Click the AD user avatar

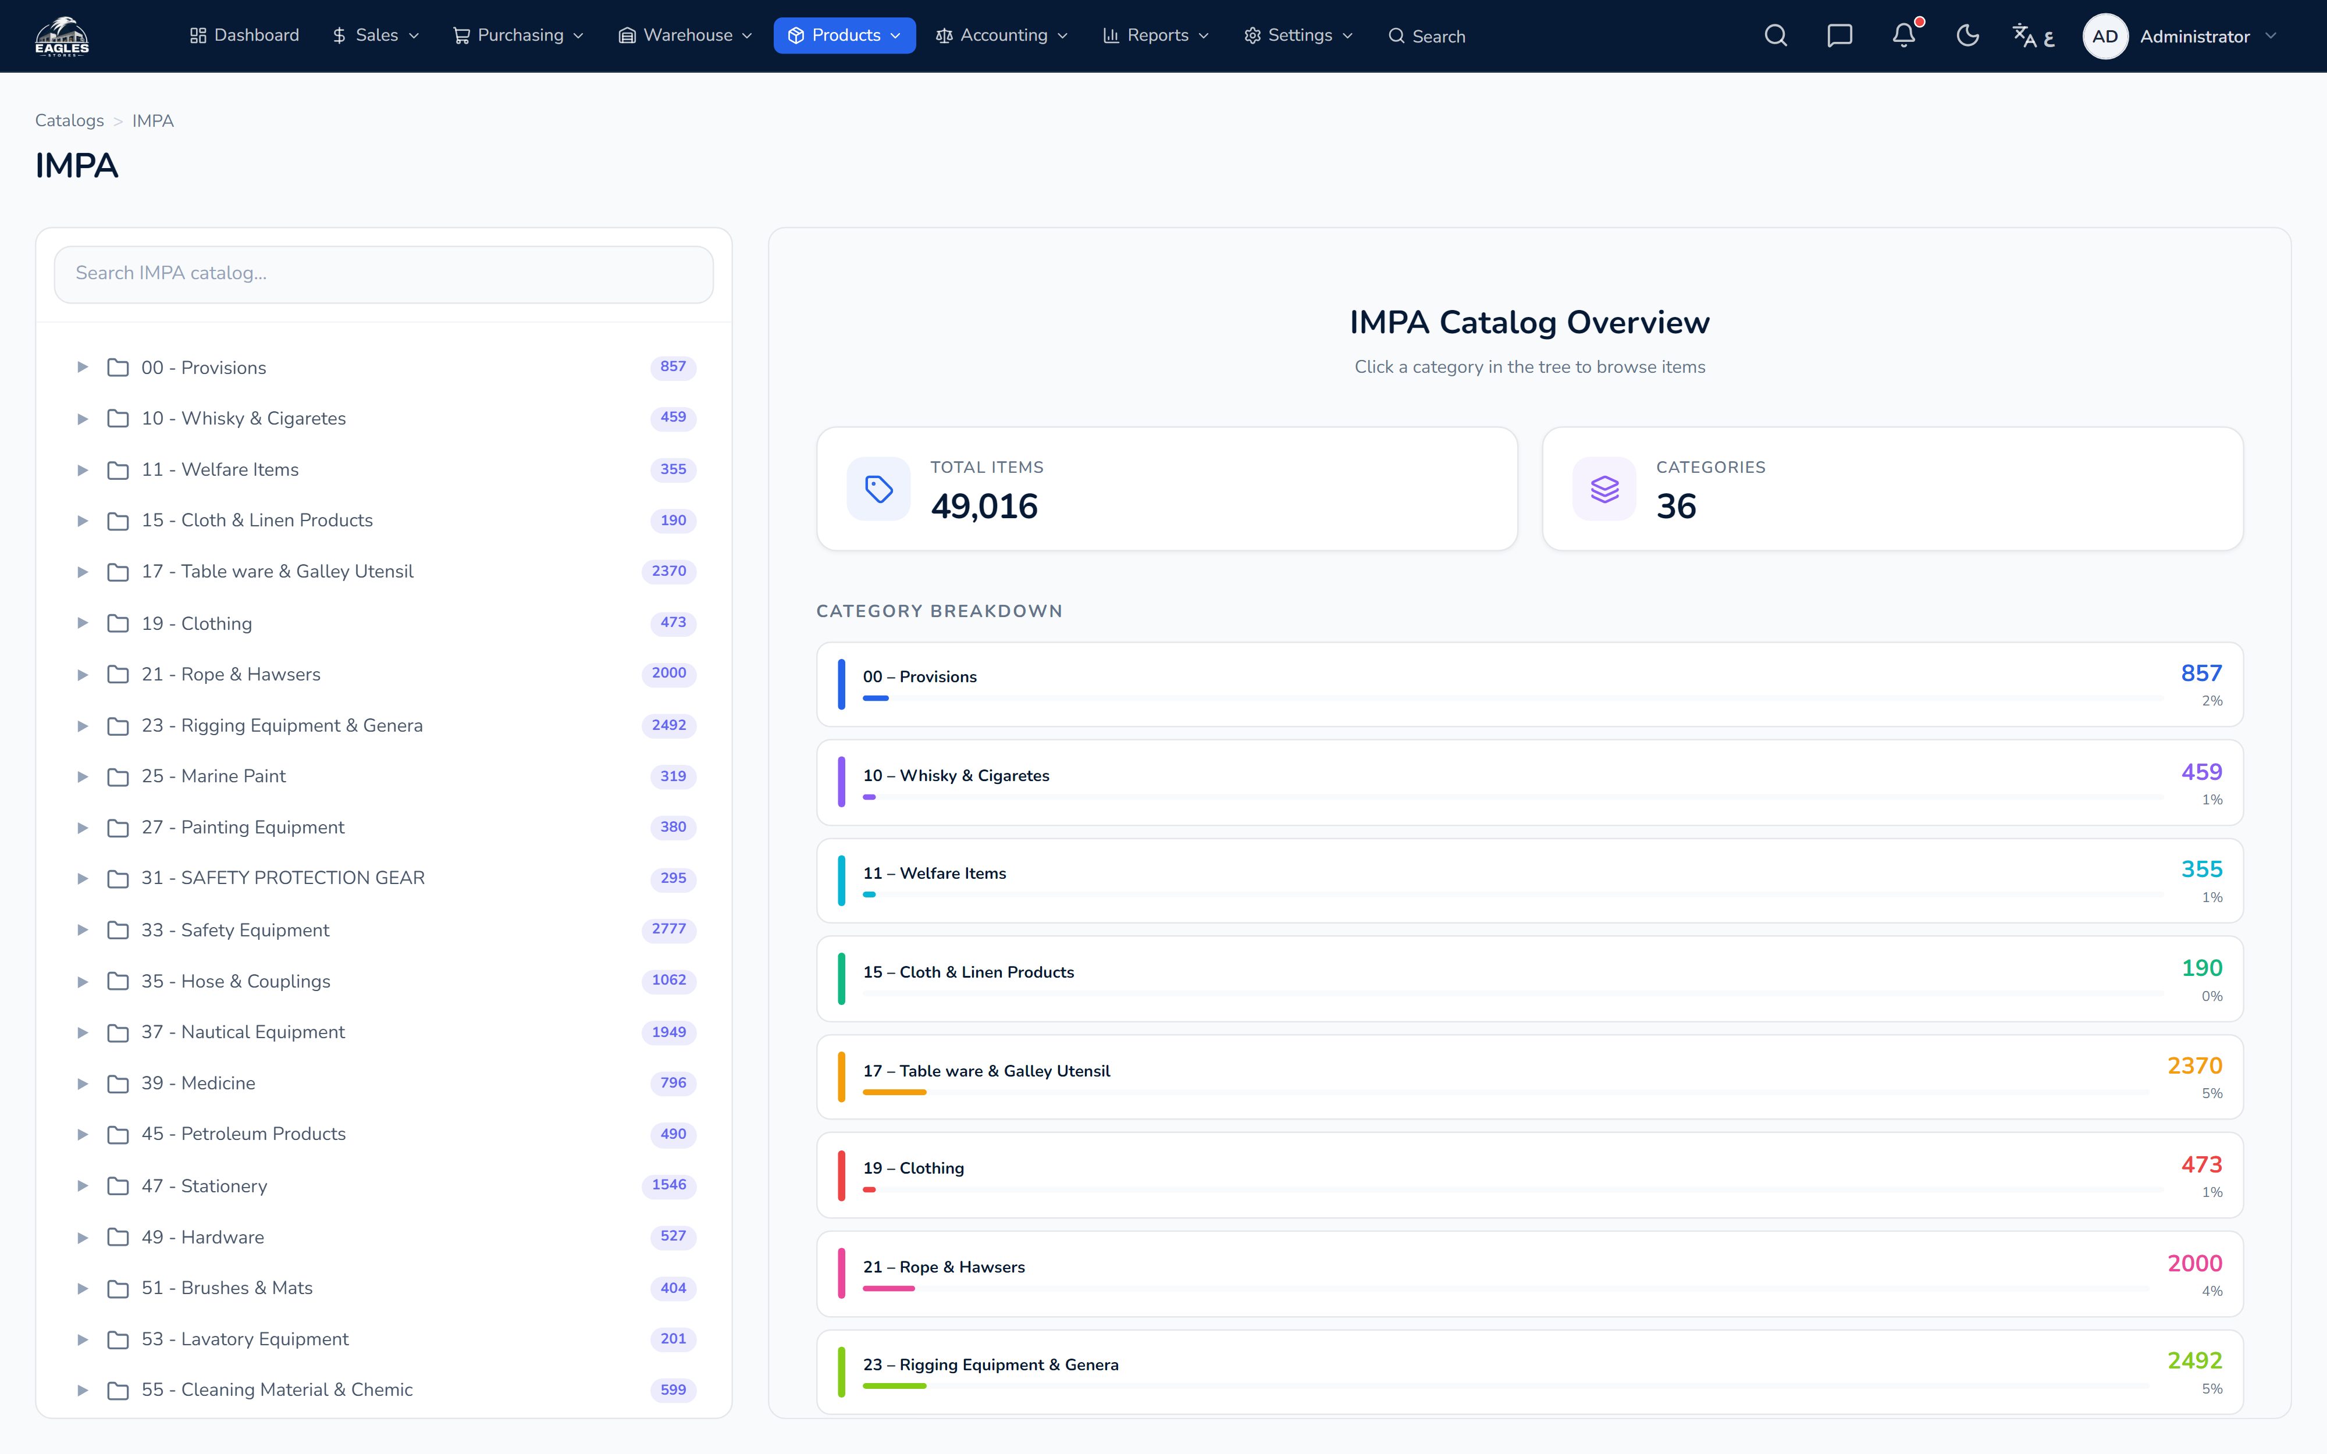pyautogui.click(x=2105, y=37)
